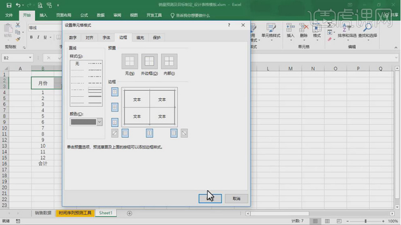401x225 pixels.
Task: Click the Format Painter brush icon
Action: pyautogui.click(x=18, y=39)
